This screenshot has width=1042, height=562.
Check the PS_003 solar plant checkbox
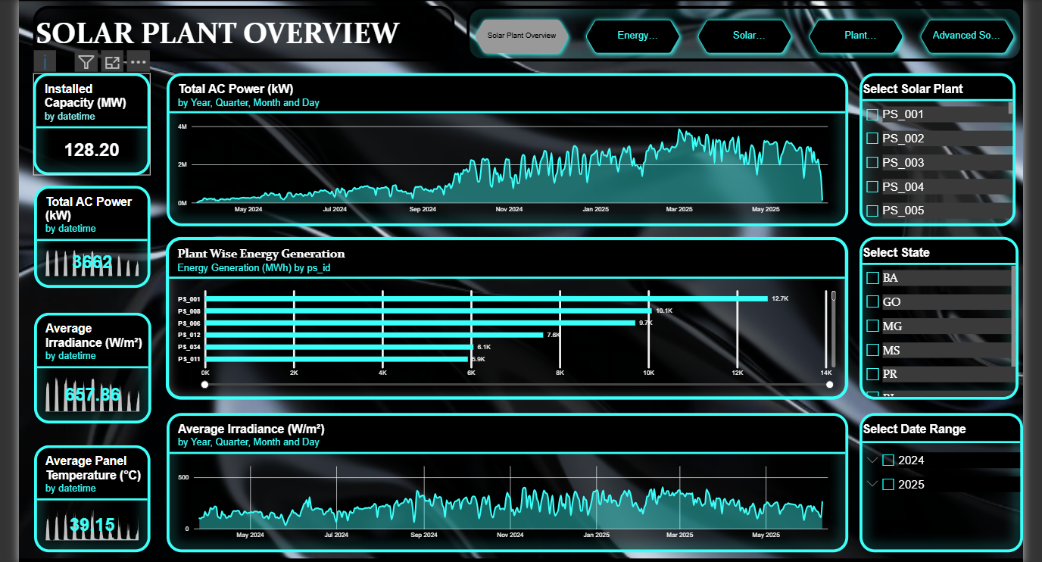[872, 163]
